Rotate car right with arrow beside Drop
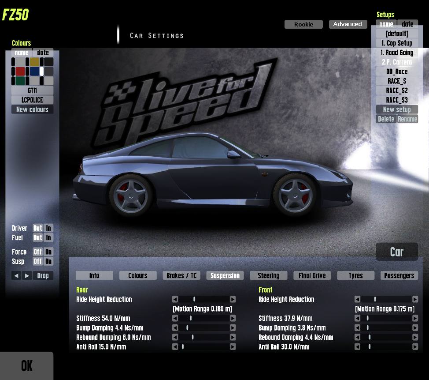The image size is (429, 380). [27, 275]
